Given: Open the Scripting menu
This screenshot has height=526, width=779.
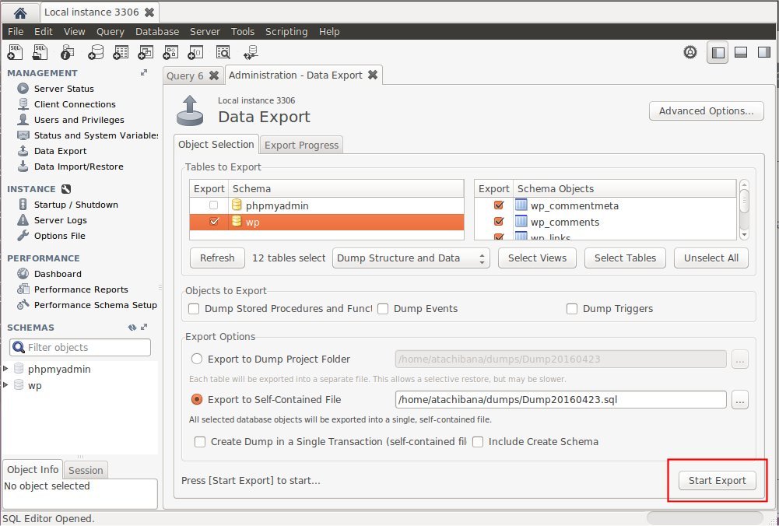Looking at the screenshot, I should tap(286, 31).
